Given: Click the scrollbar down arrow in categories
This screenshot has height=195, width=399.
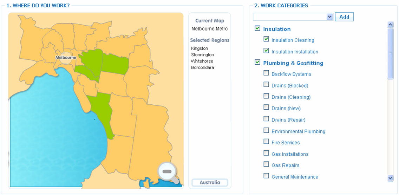Looking at the screenshot, I should tap(390, 178).
